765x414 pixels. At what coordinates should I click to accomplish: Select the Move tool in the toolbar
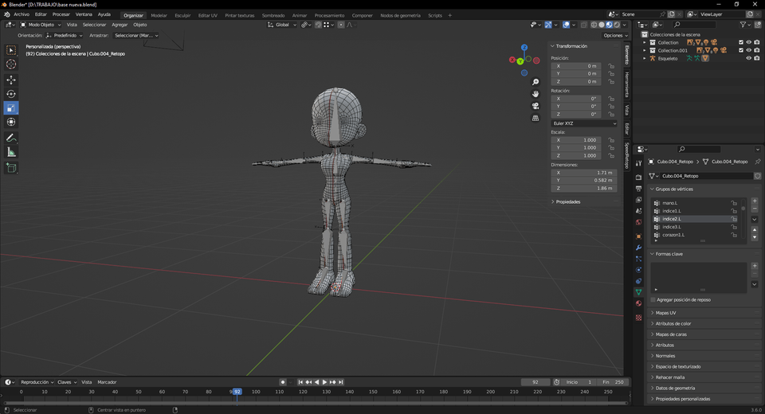pos(11,80)
